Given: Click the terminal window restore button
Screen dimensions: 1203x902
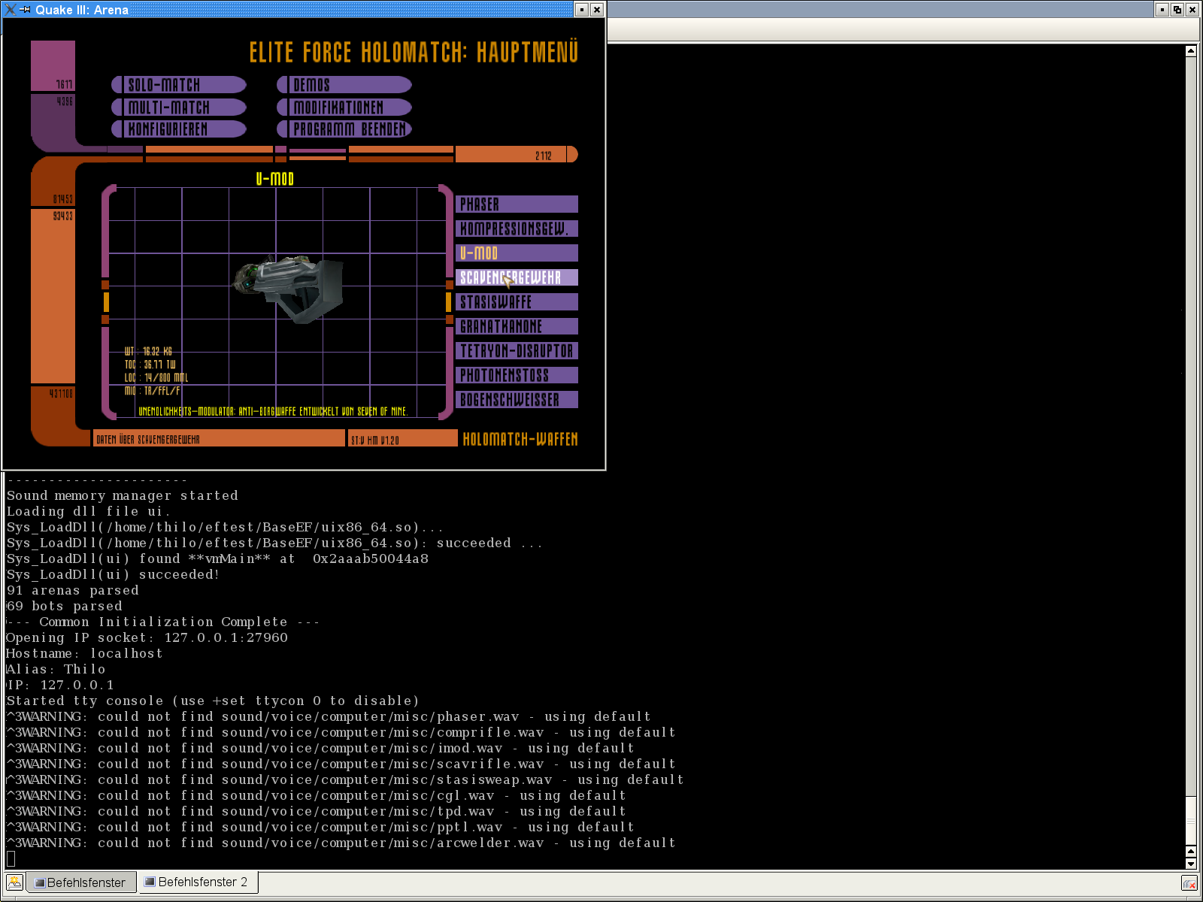Looking at the screenshot, I should (x=1177, y=10).
